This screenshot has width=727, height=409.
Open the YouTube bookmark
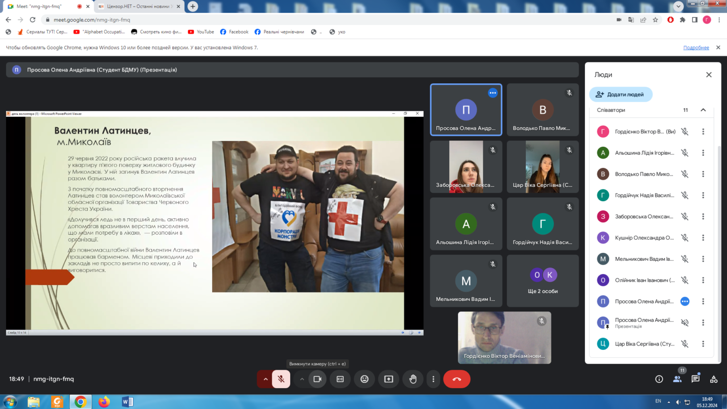coord(201,32)
